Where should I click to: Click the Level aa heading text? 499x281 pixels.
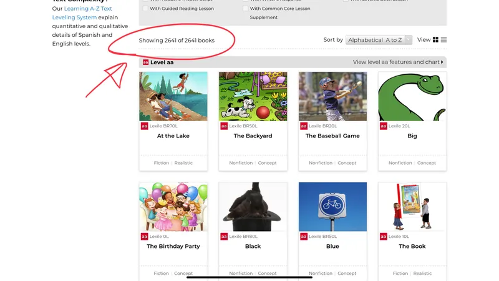tap(162, 62)
